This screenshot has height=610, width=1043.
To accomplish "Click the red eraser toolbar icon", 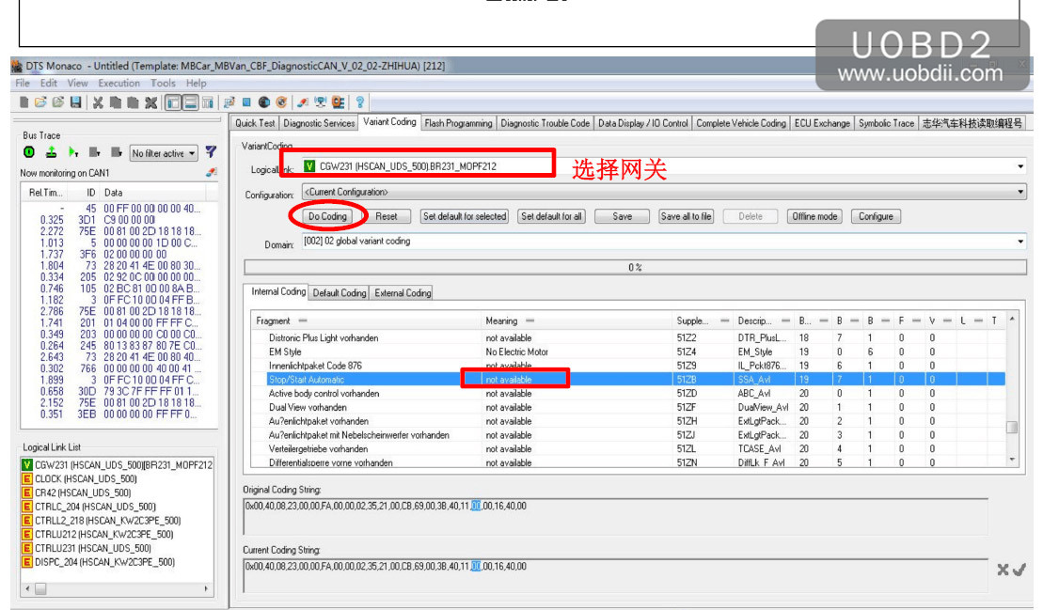I will click(303, 102).
